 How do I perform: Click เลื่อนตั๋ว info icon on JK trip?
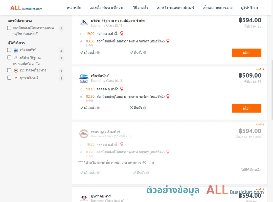click(98, 53)
